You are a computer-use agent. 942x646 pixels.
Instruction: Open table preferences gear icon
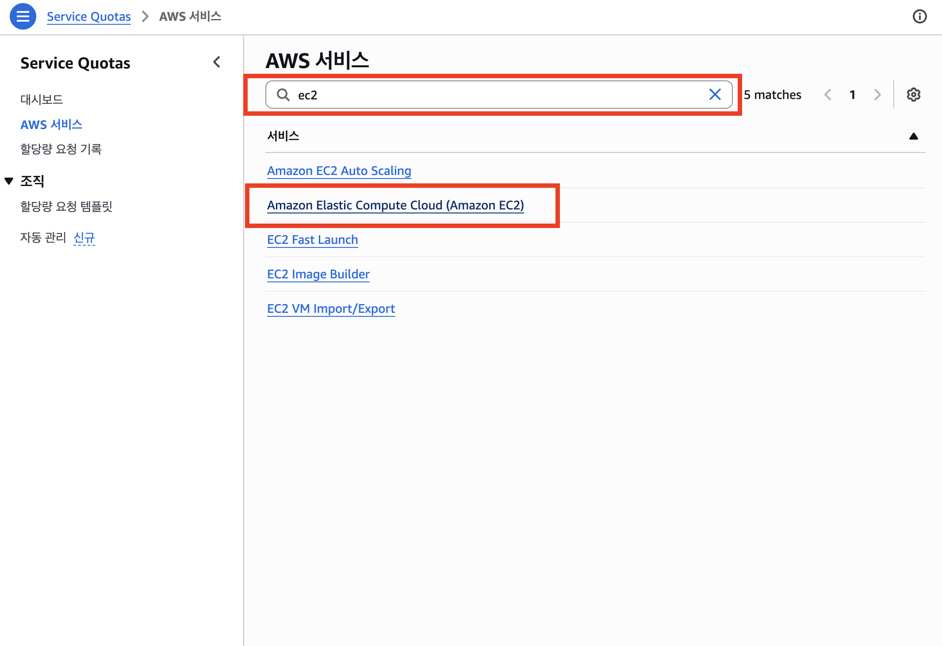tap(913, 95)
